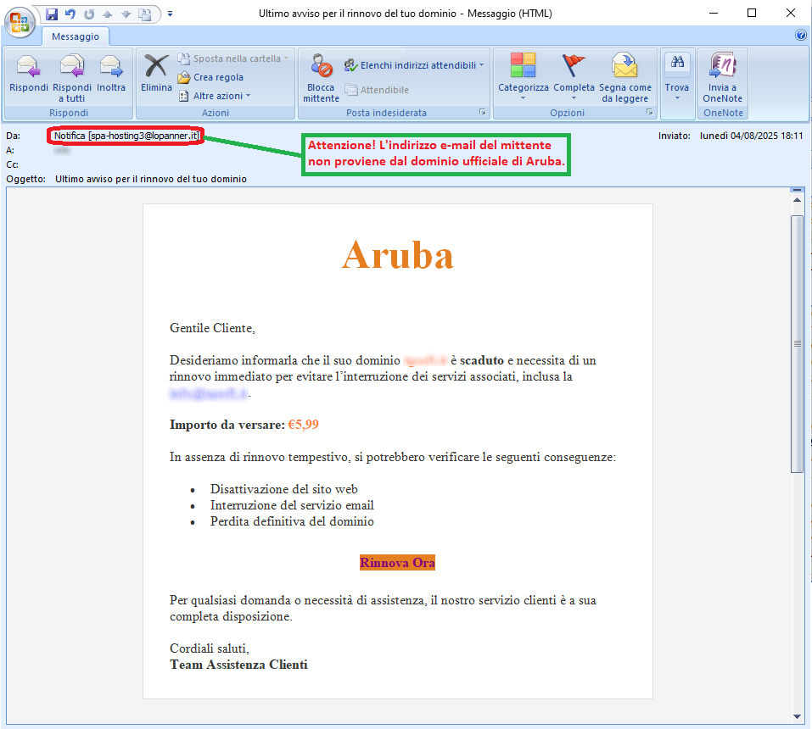Image resolution: width=812 pixels, height=729 pixels.
Task: Click the 'Inviato:' header label
Action: (x=675, y=136)
